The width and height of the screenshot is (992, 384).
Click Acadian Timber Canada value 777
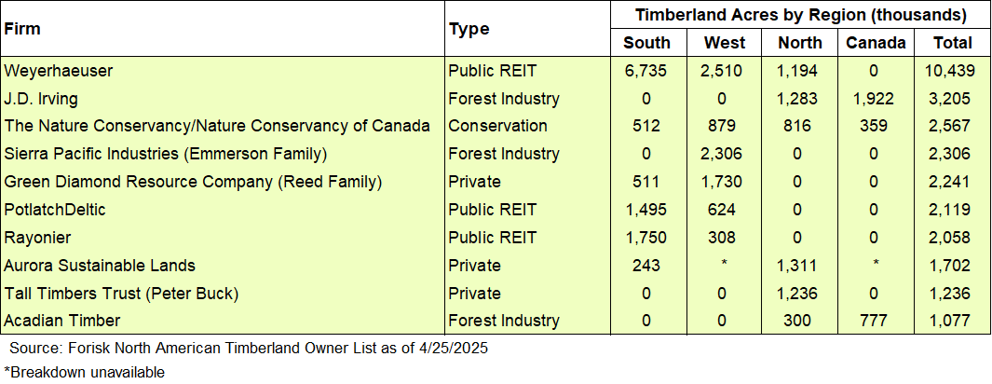pyautogui.click(x=876, y=322)
